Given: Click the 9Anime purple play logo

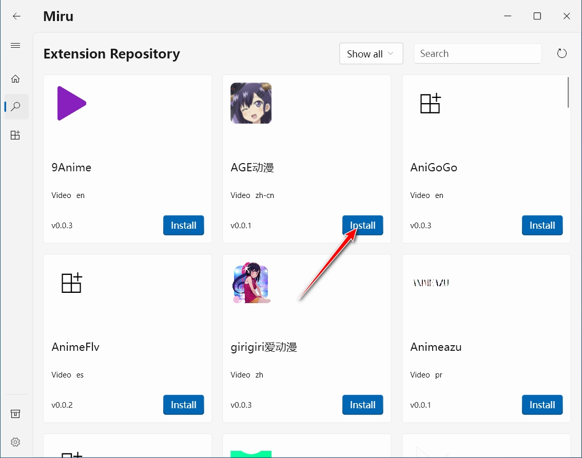Looking at the screenshot, I should [71, 103].
